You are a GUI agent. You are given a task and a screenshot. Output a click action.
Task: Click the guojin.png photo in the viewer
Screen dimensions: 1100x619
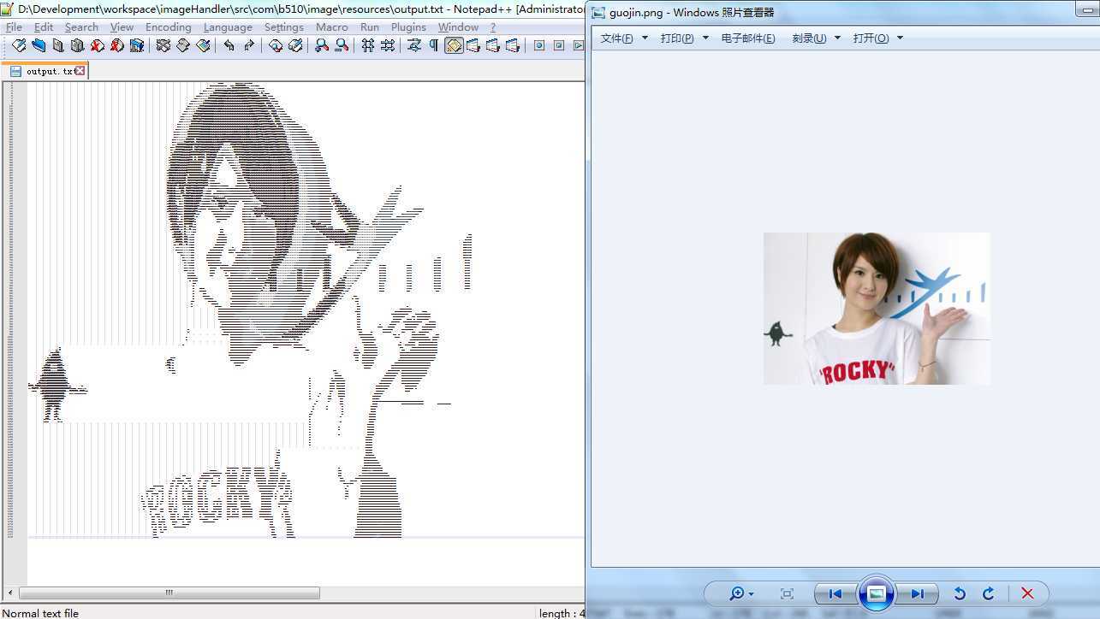coord(877,309)
